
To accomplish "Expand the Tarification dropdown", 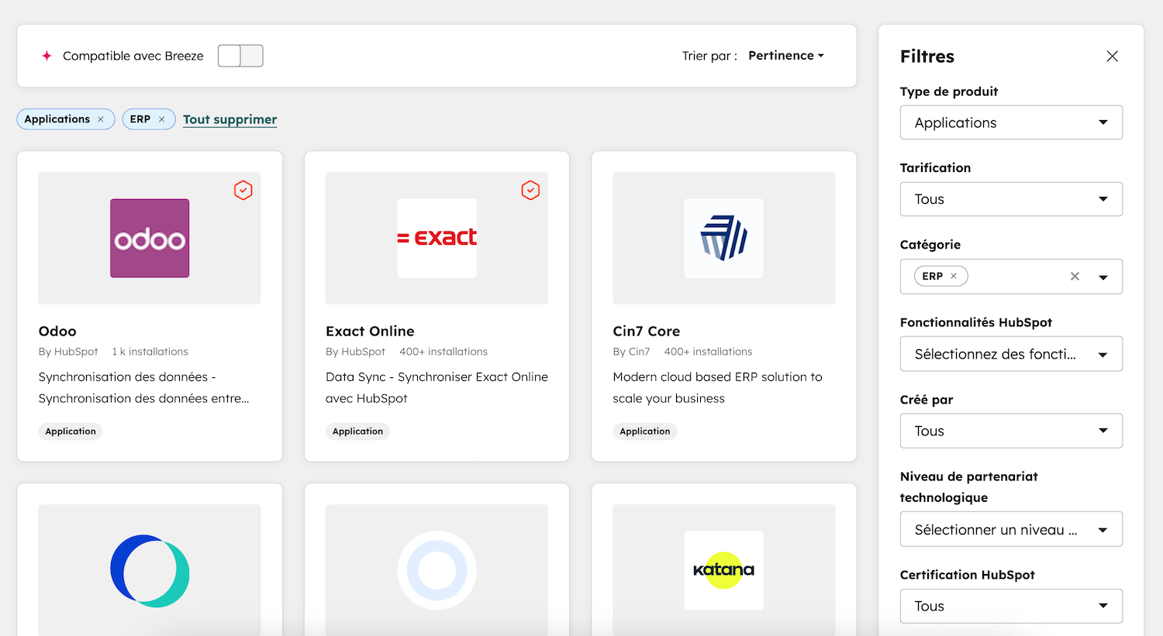I will [x=1011, y=199].
